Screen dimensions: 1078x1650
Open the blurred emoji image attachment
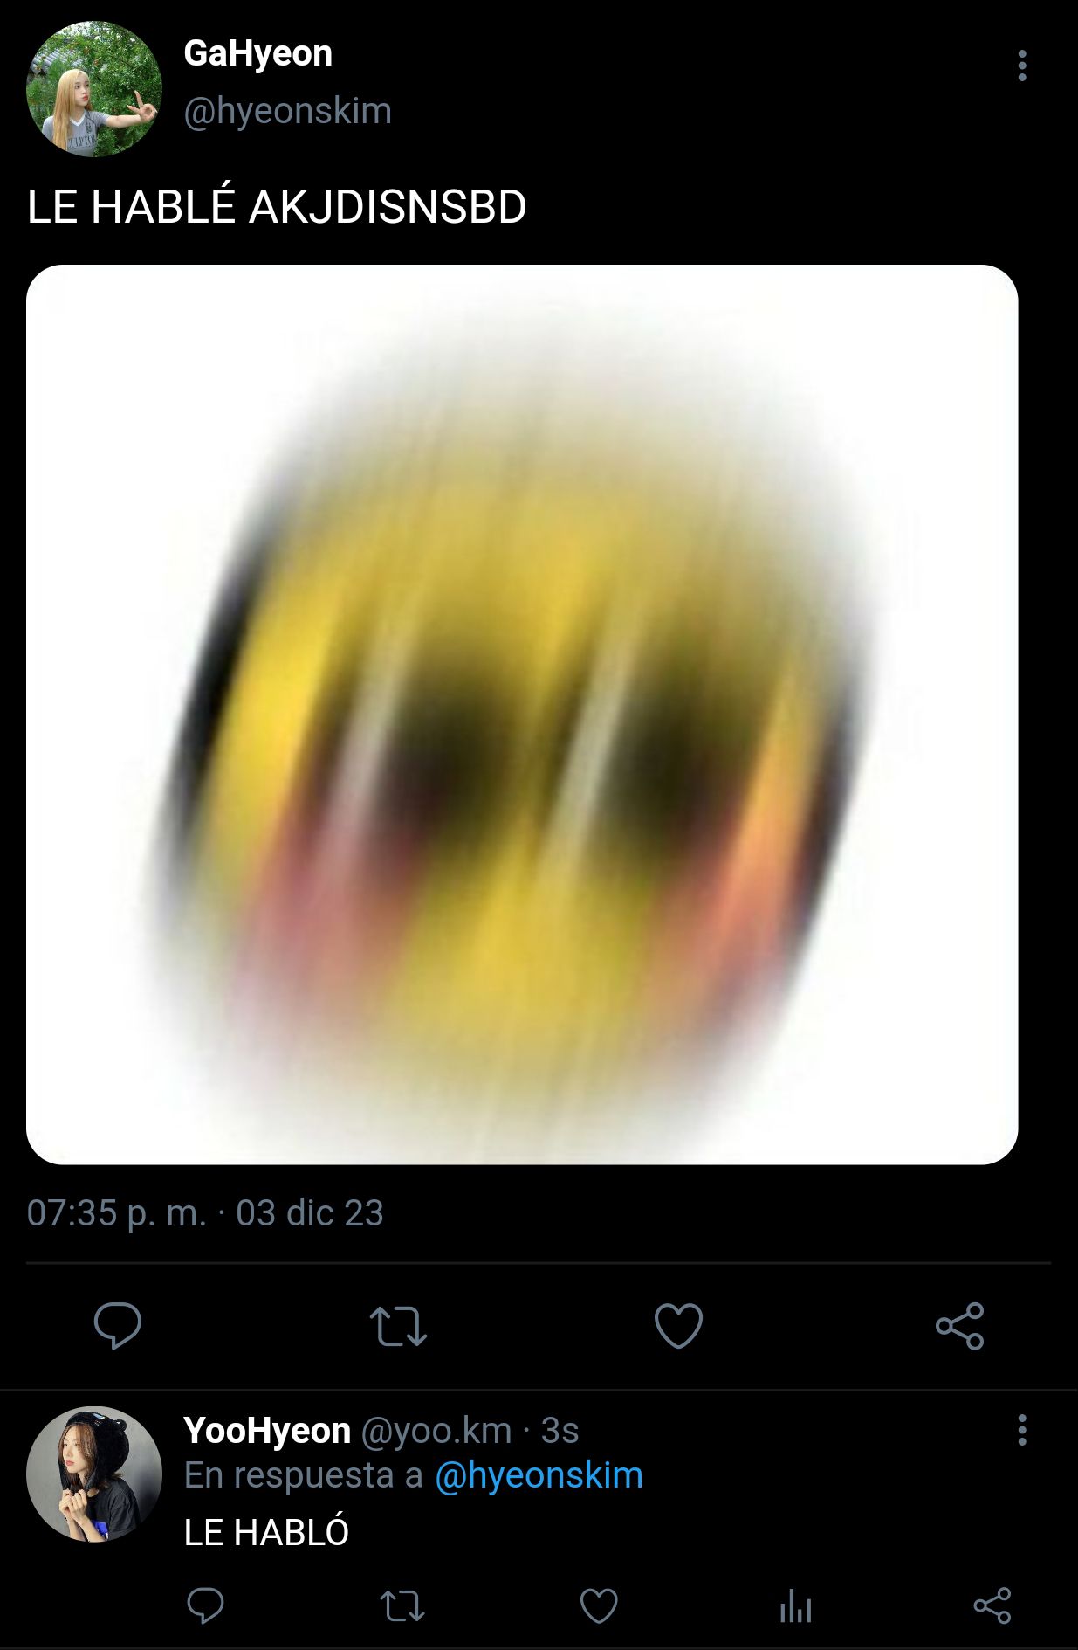click(x=522, y=715)
